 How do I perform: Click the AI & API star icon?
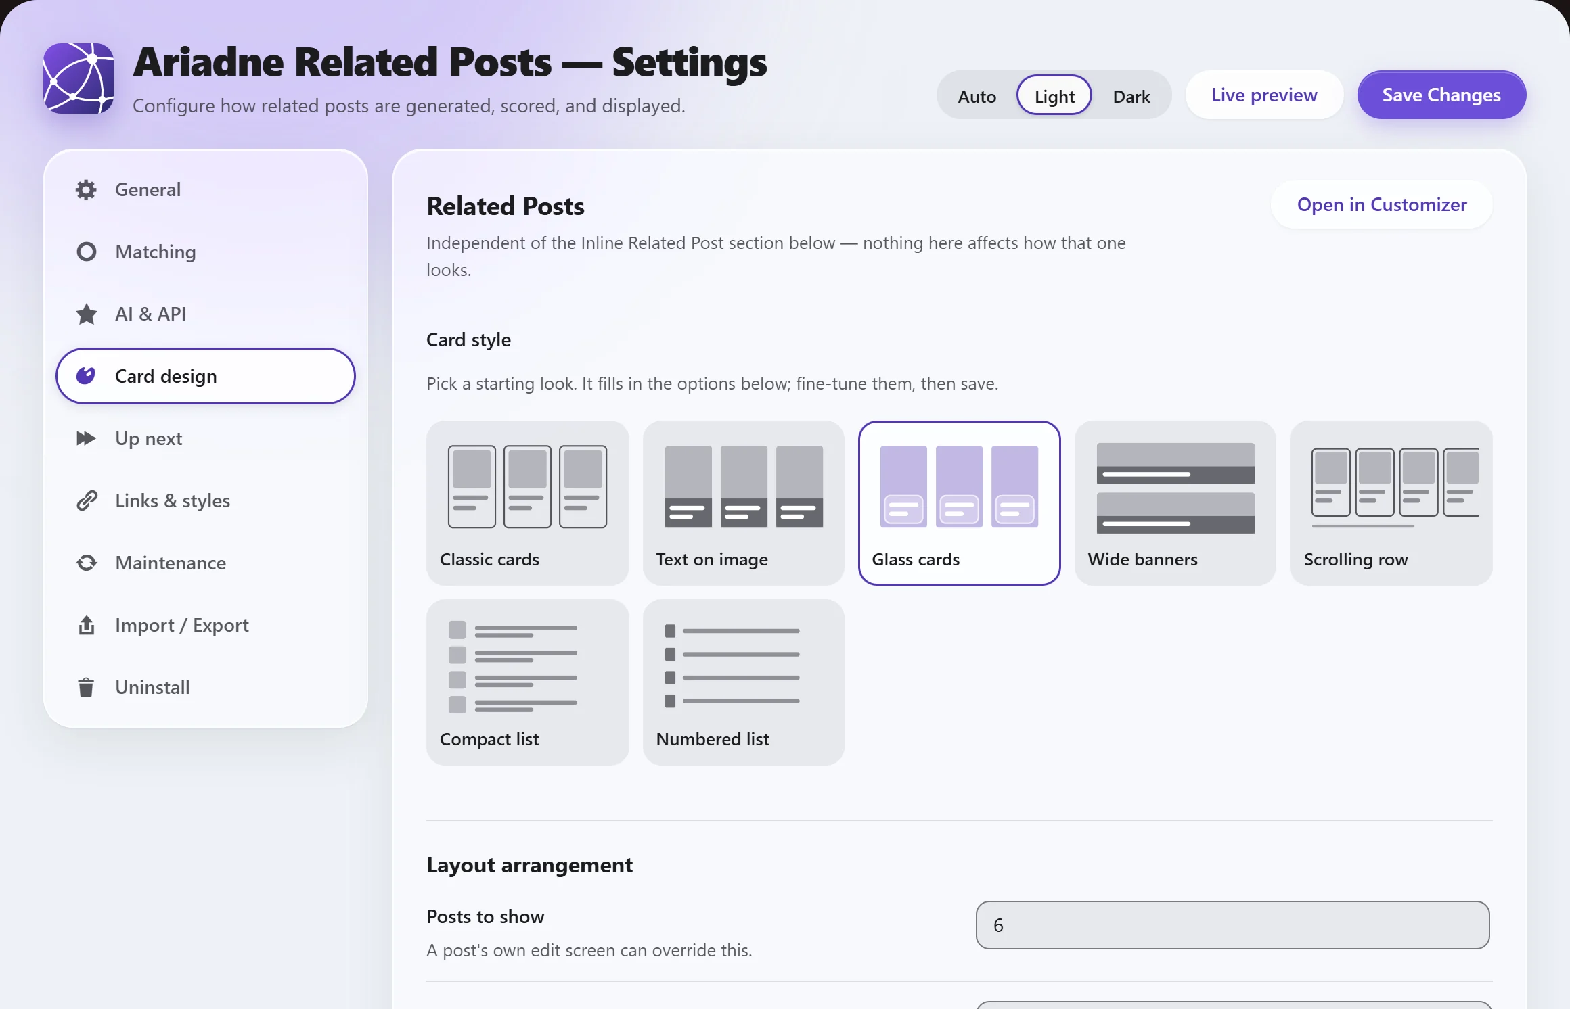click(86, 314)
